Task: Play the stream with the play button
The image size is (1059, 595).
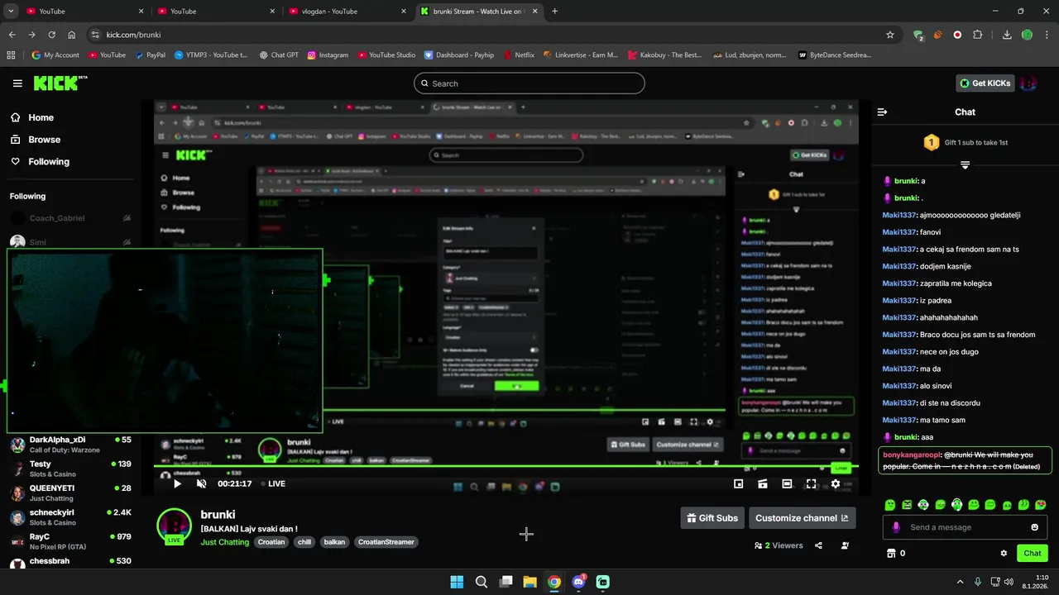Action: [176, 483]
